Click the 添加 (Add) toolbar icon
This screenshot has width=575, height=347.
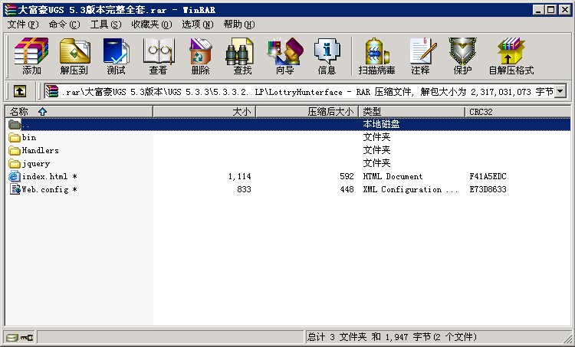(31, 56)
